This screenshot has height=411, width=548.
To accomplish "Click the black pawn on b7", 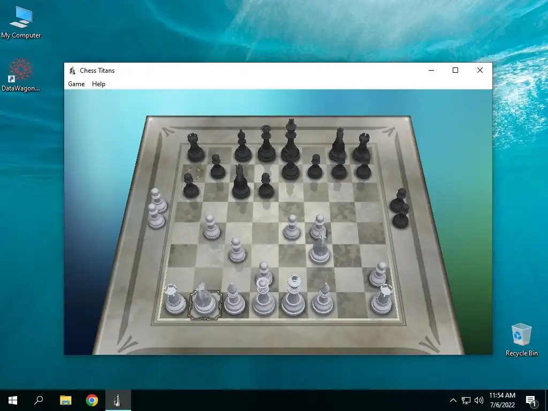I will click(x=217, y=167).
